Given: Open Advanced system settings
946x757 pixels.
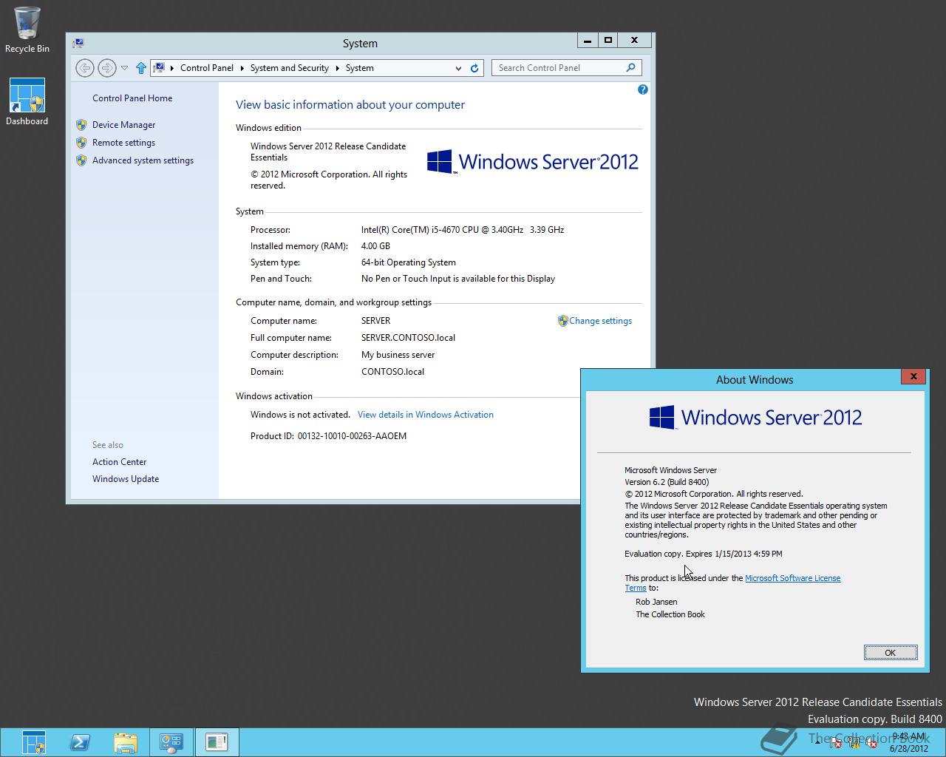Looking at the screenshot, I should [143, 160].
